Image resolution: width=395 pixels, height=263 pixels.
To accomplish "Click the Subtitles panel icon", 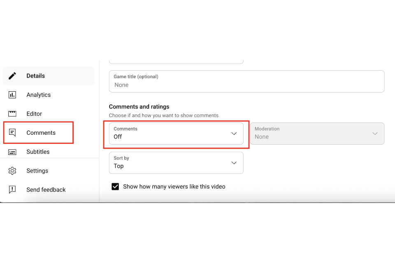I will click(12, 152).
